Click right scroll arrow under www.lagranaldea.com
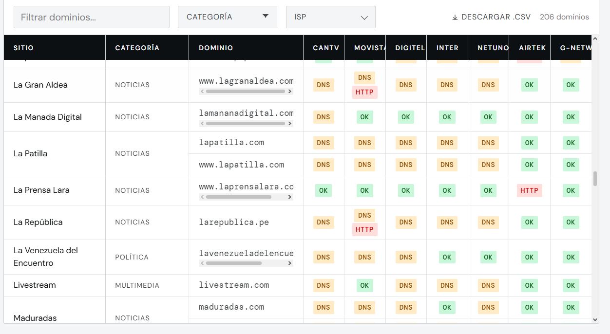Image resolution: width=610 pixels, height=334 pixels. coord(290,91)
